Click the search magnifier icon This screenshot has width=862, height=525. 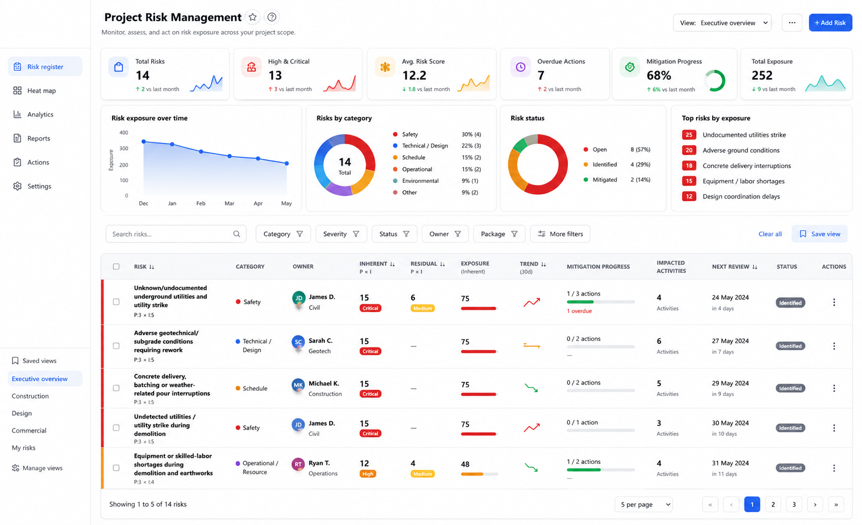pyautogui.click(x=237, y=234)
